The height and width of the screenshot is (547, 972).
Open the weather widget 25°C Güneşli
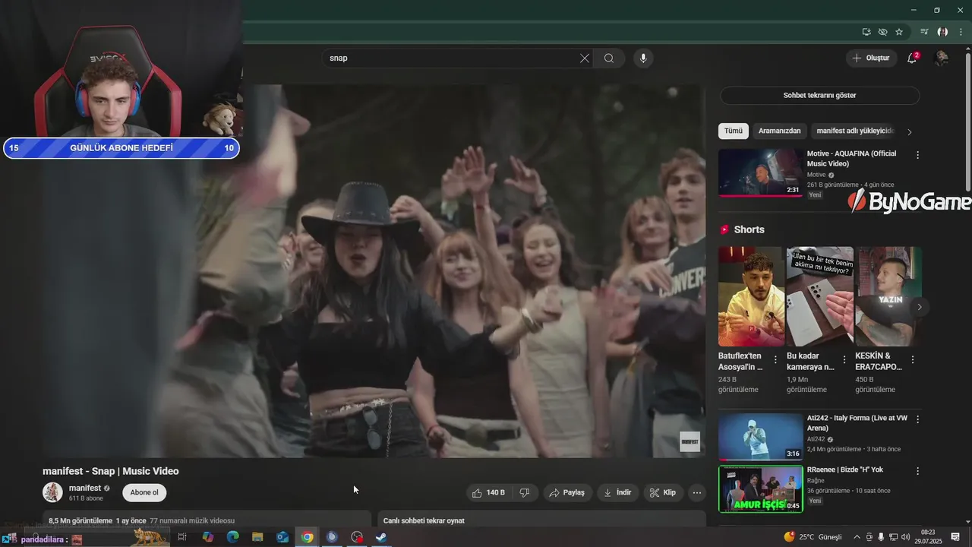coord(813,537)
